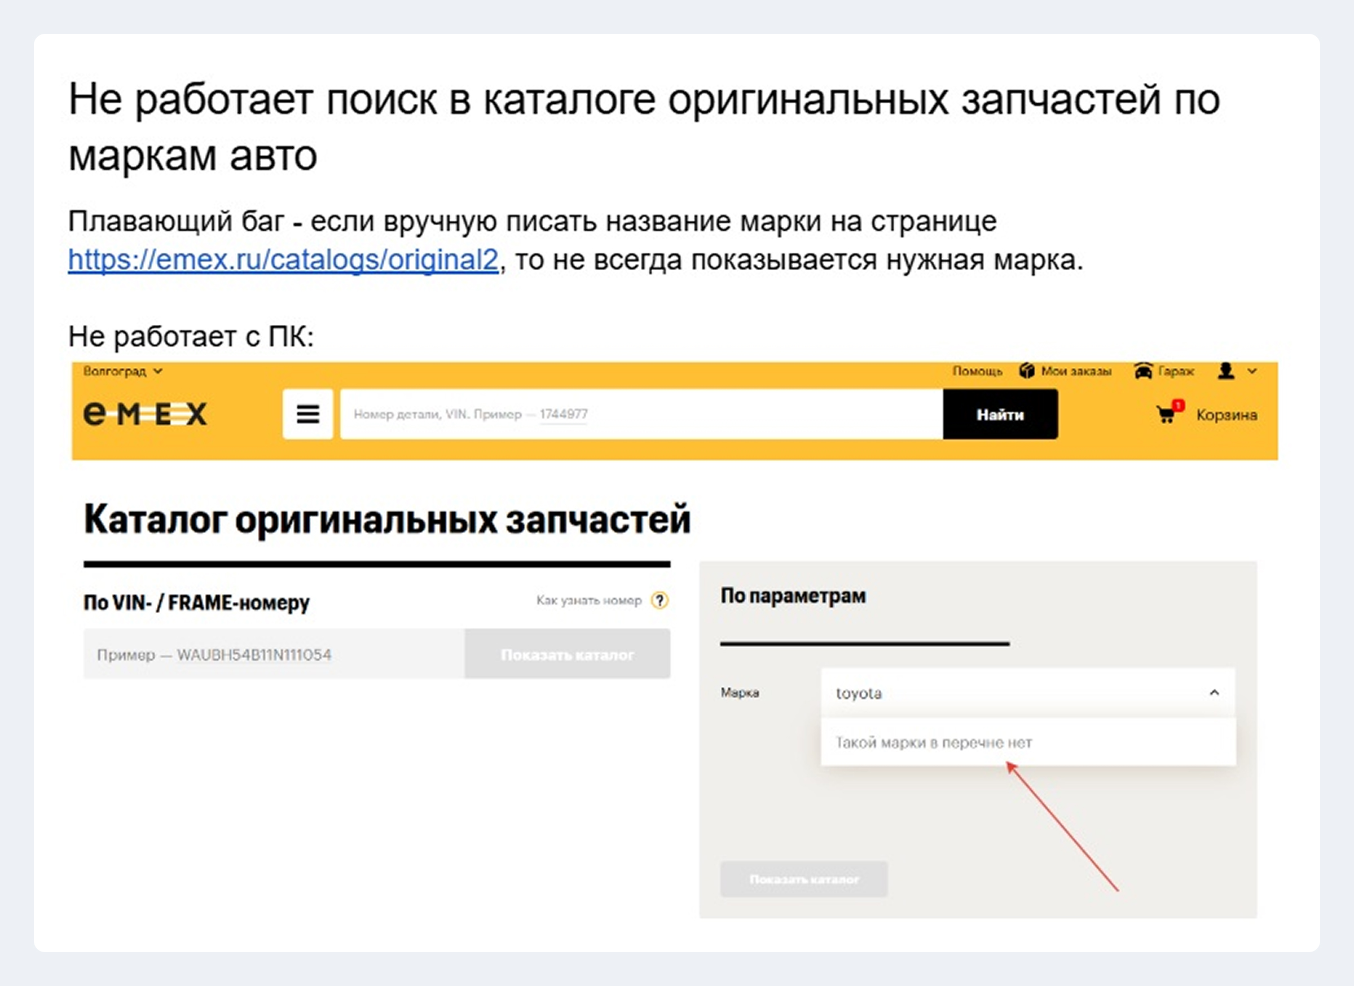Open the Гараж garage link
The width and height of the screenshot is (1354, 986).
point(1176,371)
